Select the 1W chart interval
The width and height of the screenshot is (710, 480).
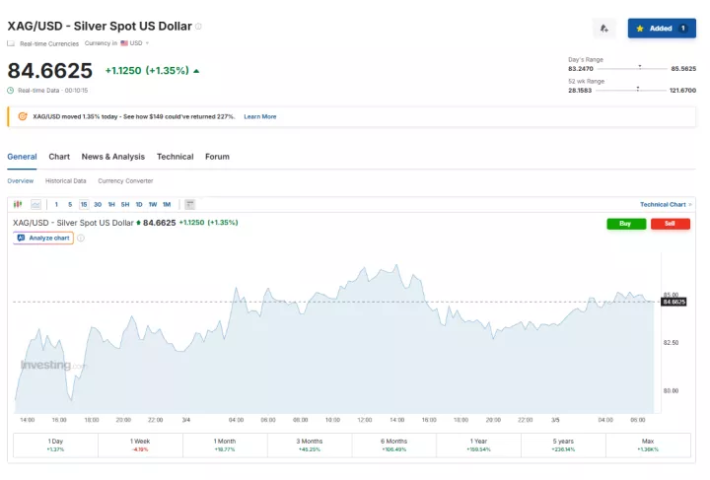[x=152, y=204]
